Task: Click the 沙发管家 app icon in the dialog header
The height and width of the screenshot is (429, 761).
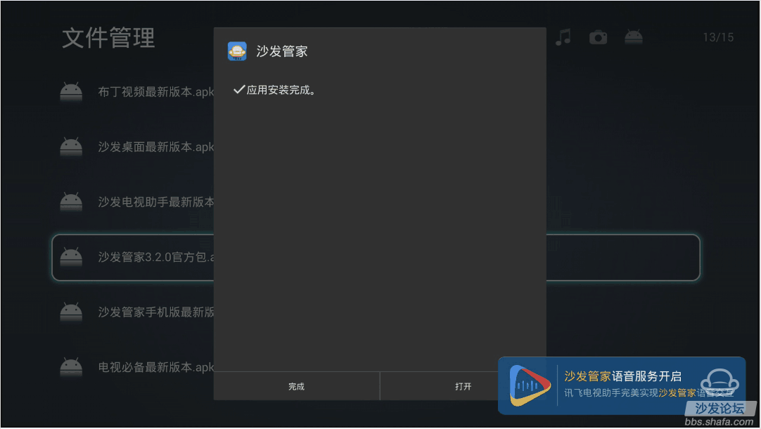Action: [x=237, y=51]
